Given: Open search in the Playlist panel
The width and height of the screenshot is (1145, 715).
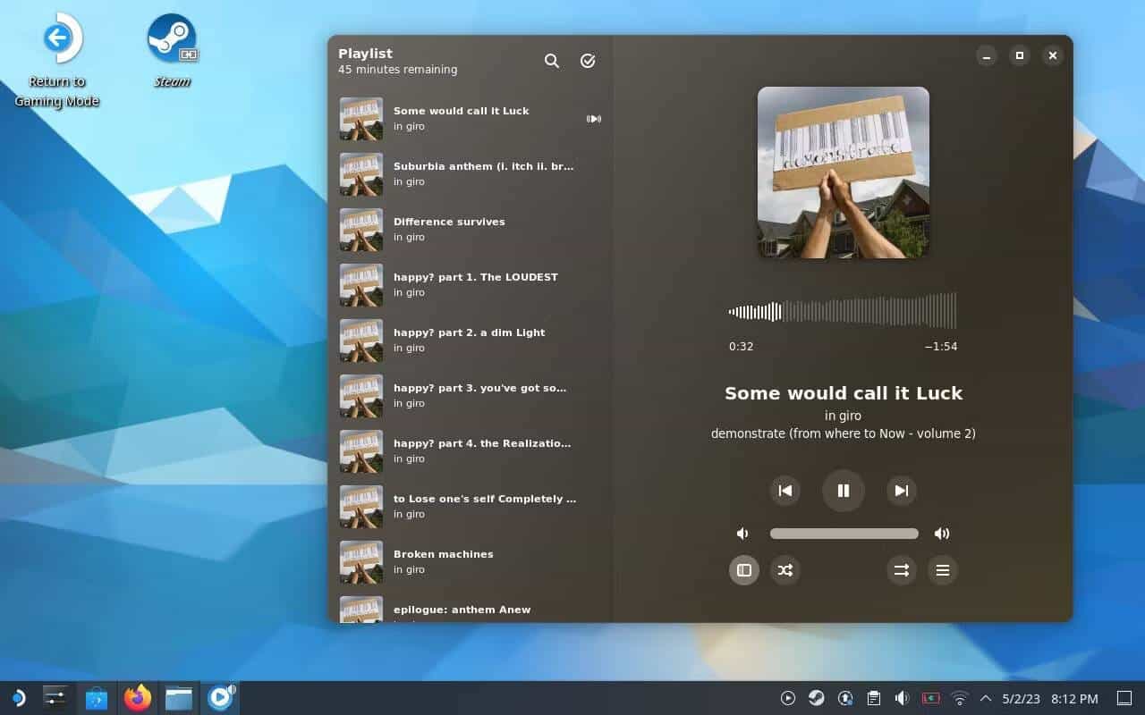Looking at the screenshot, I should (551, 61).
